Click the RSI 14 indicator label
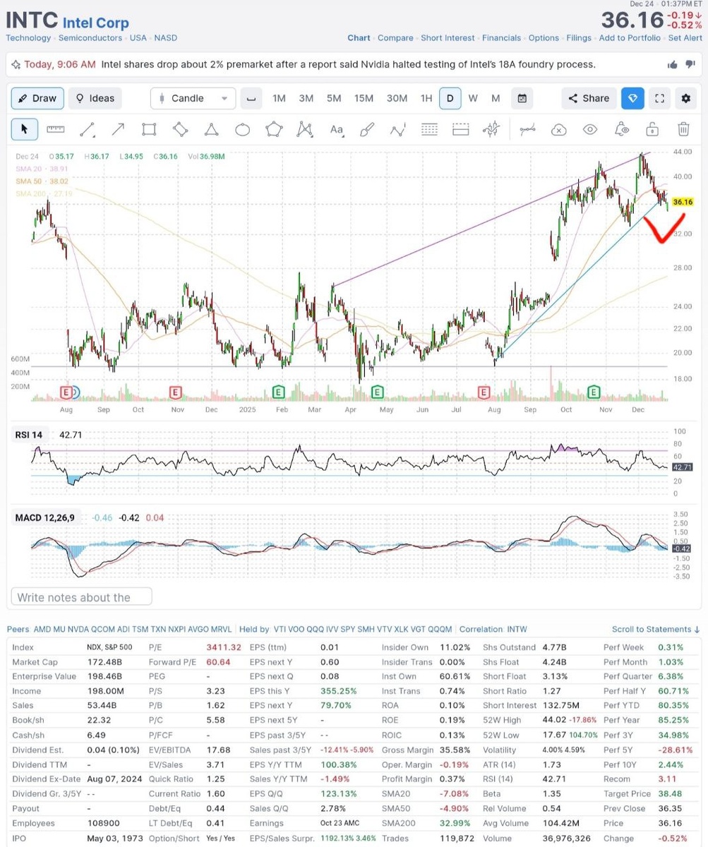Viewport: 708px width, 847px height. pos(29,435)
